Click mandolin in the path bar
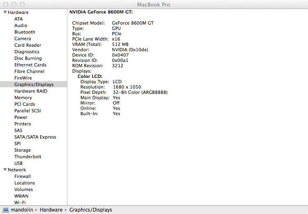 [x=22, y=210]
